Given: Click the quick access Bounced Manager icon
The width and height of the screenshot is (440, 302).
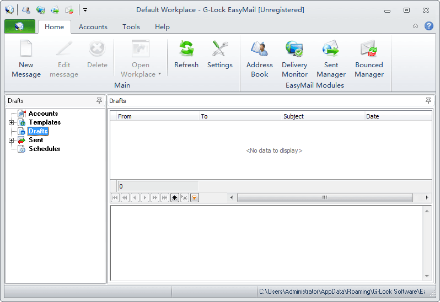Looking at the screenshot, I should click(x=69, y=10).
